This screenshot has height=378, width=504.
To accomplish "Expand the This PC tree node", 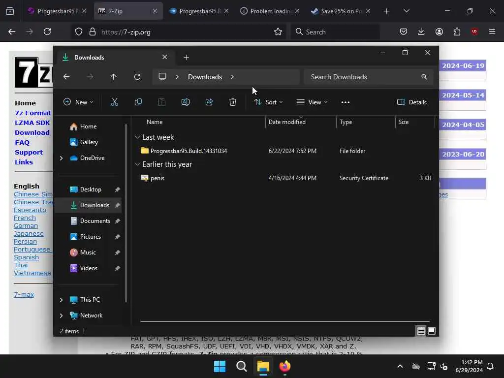I will point(61,300).
